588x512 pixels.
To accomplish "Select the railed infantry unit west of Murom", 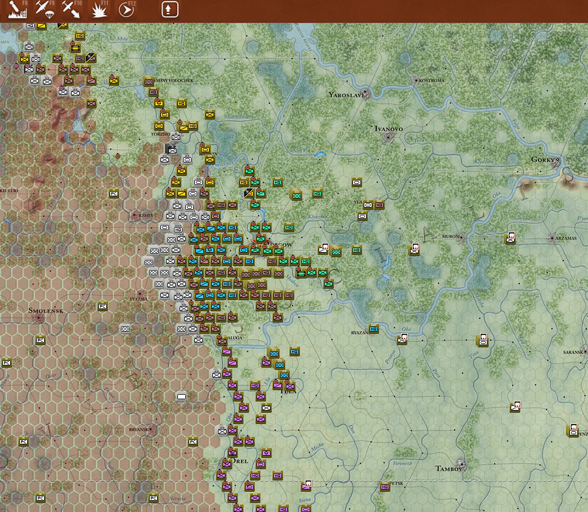I will pyautogui.click(x=415, y=250).
